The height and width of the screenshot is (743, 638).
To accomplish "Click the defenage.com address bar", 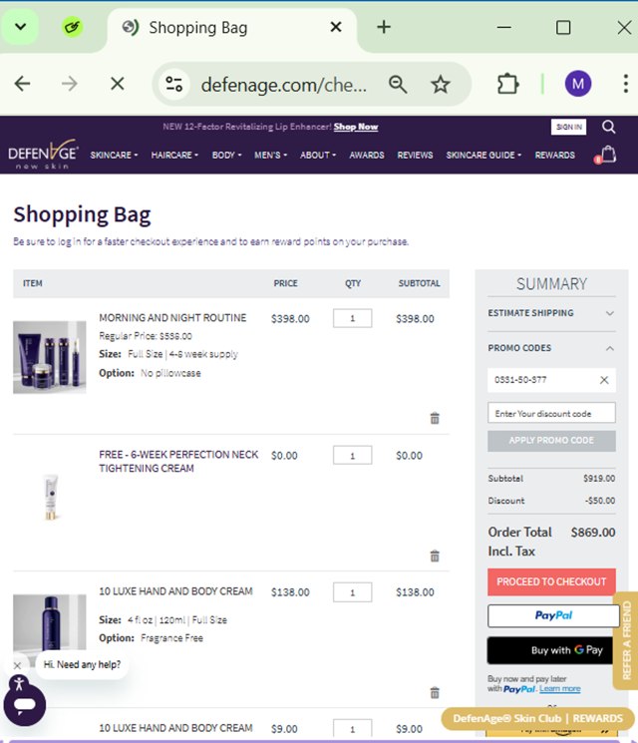I will [284, 85].
